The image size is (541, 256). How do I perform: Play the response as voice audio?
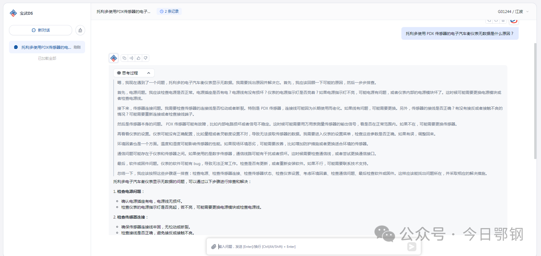(x=132, y=58)
